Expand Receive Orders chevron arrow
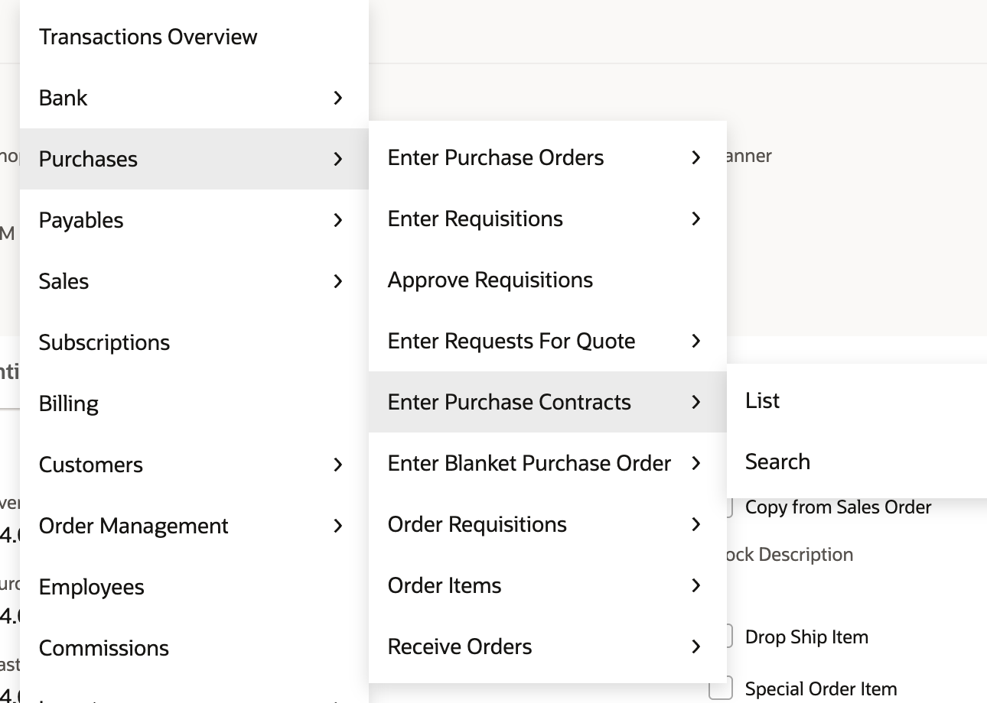 click(x=695, y=646)
